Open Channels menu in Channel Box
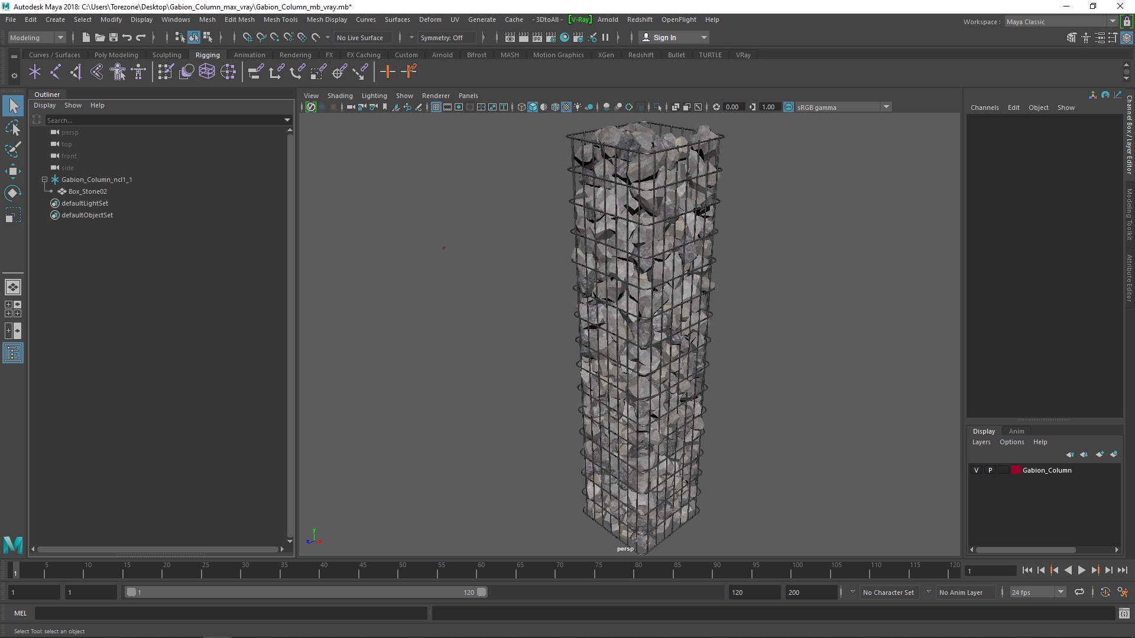This screenshot has height=638, width=1135. click(984, 108)
